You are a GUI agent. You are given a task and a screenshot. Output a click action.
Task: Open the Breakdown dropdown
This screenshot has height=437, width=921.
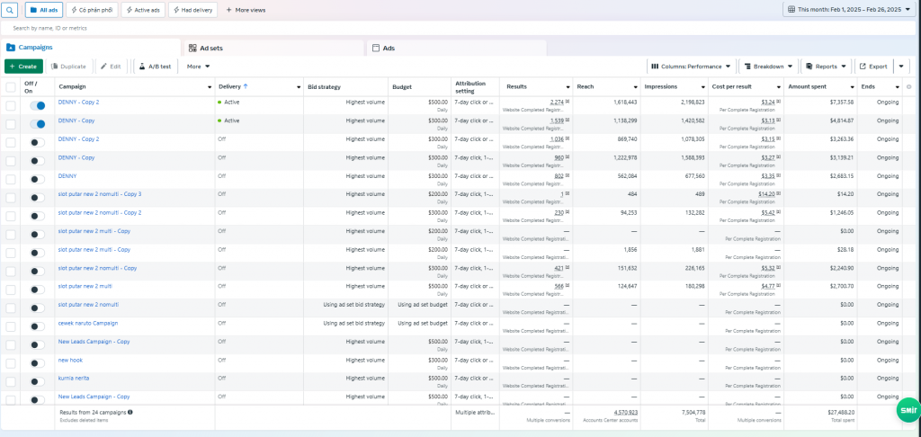pos(767,67)
